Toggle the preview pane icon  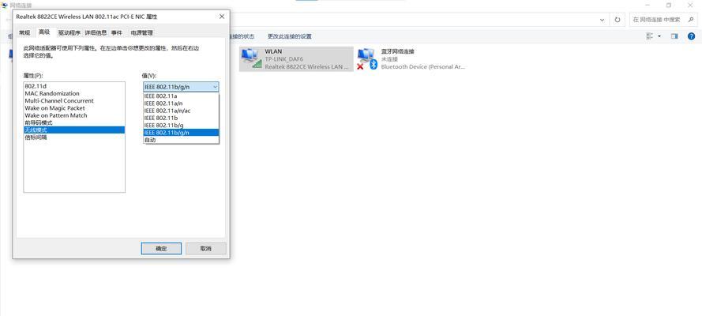(674, 36)
